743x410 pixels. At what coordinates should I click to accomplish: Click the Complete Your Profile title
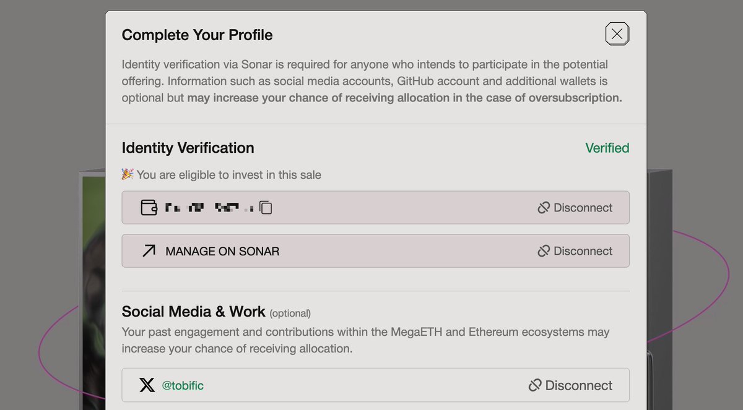pyautogui.click(x=197, y=35)
